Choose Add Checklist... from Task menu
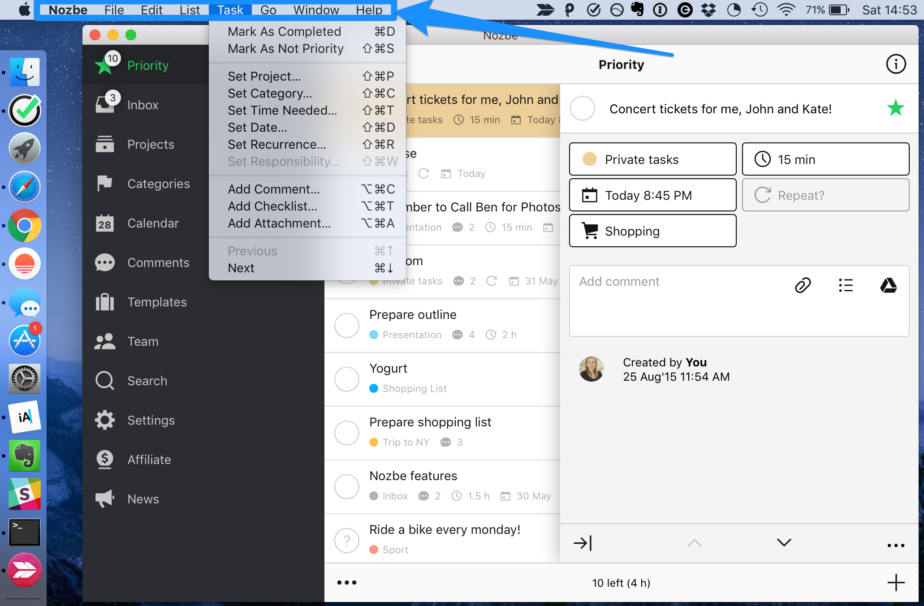This screenshot has width=924, height=606. (x=307, y=206)
